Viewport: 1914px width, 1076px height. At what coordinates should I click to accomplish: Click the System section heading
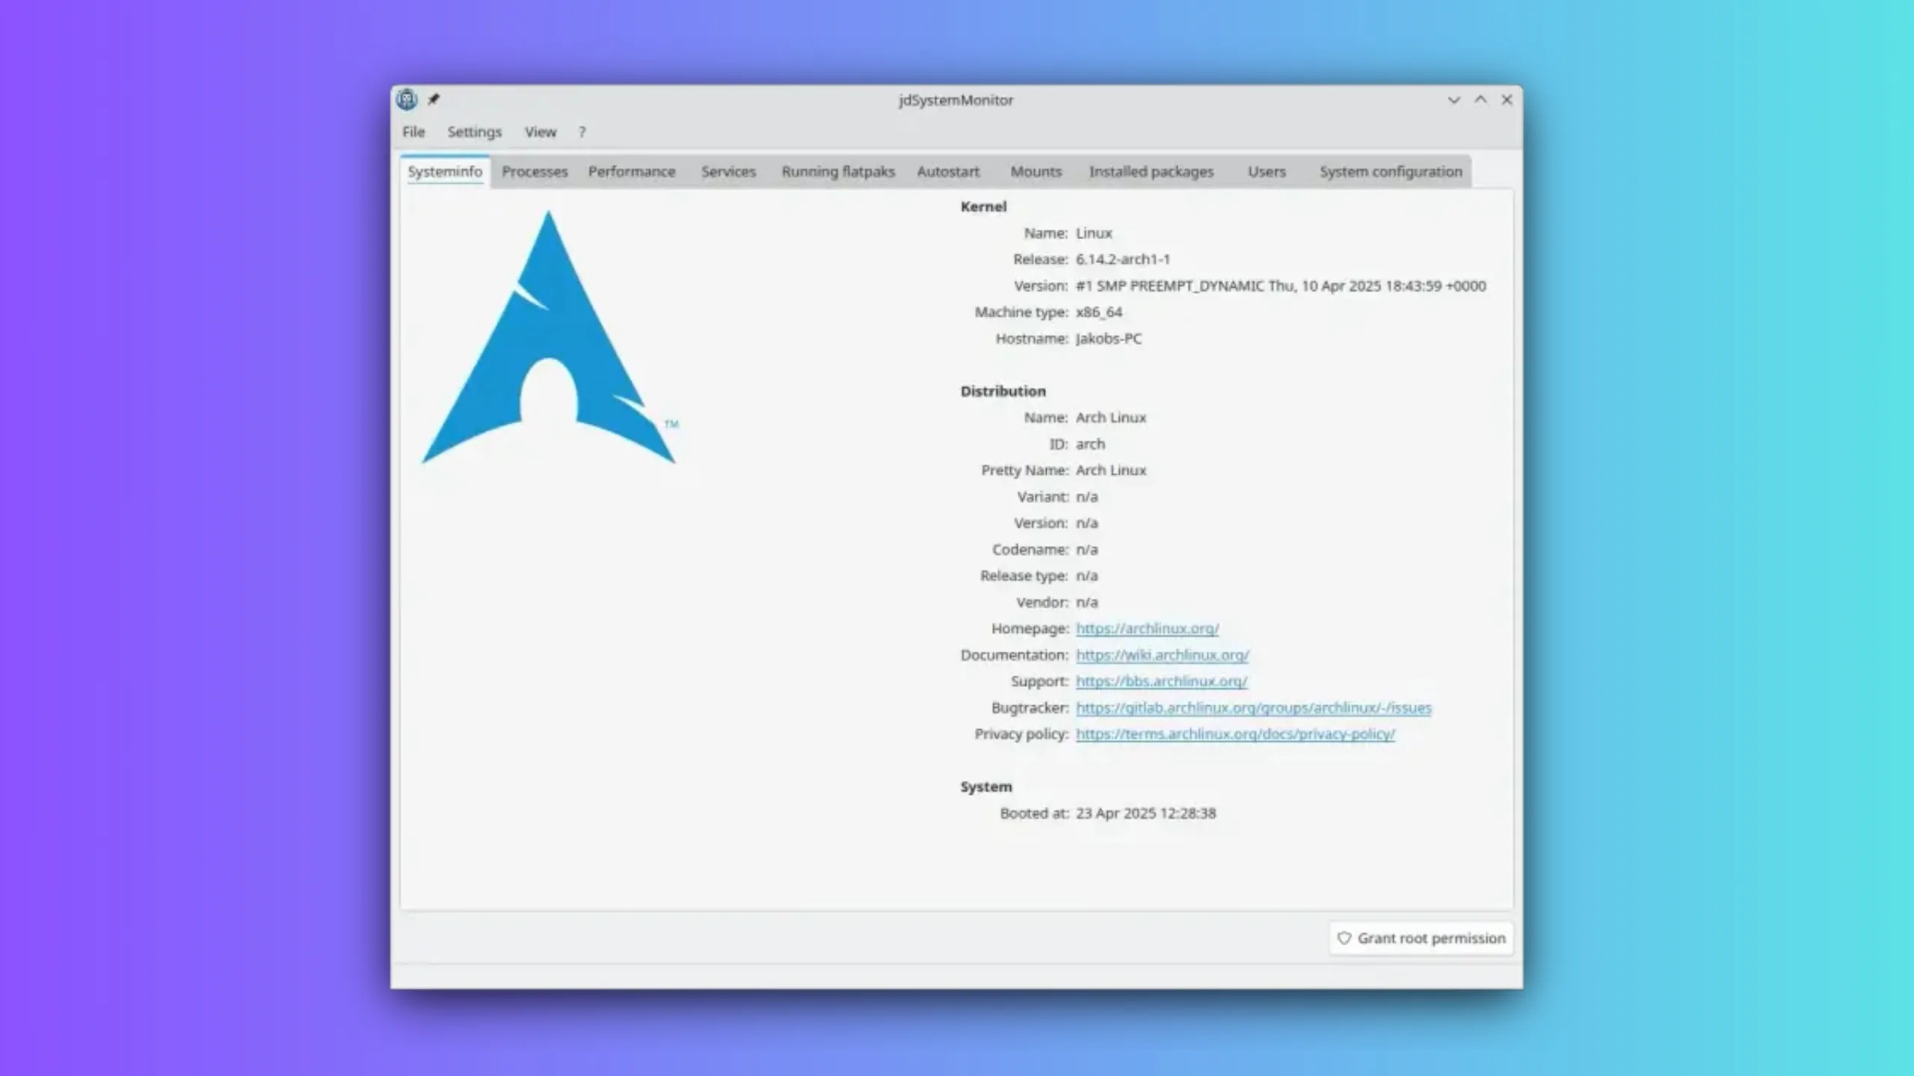pos(986,787)
